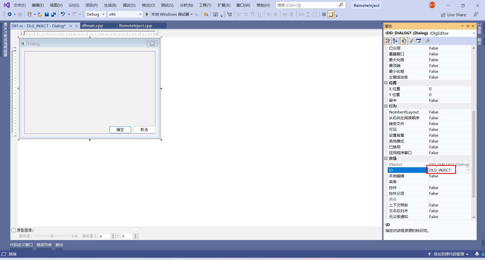The width and height of the screenshot is (485, 260).
Task: Enable the 原型图像 checkbox
Action: 14,230
